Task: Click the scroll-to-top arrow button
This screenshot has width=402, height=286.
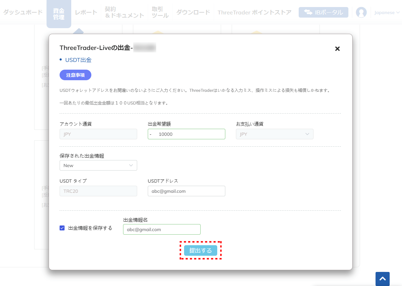Action: 383,279
